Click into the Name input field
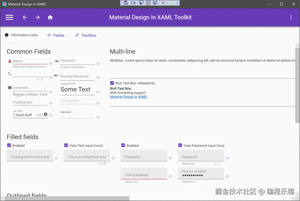Screen dimensions: 300x201 [30, 61]
